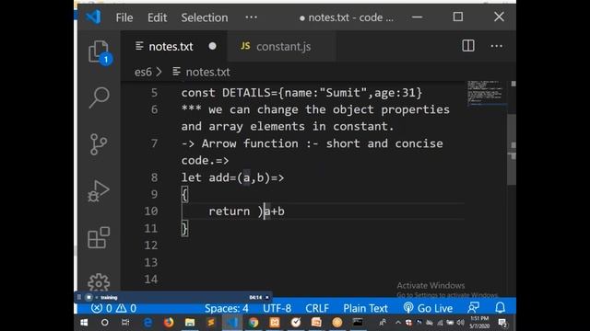Start Go Live server
The width and height of the screenshot is (590, 331).
[x=428, y=309]
